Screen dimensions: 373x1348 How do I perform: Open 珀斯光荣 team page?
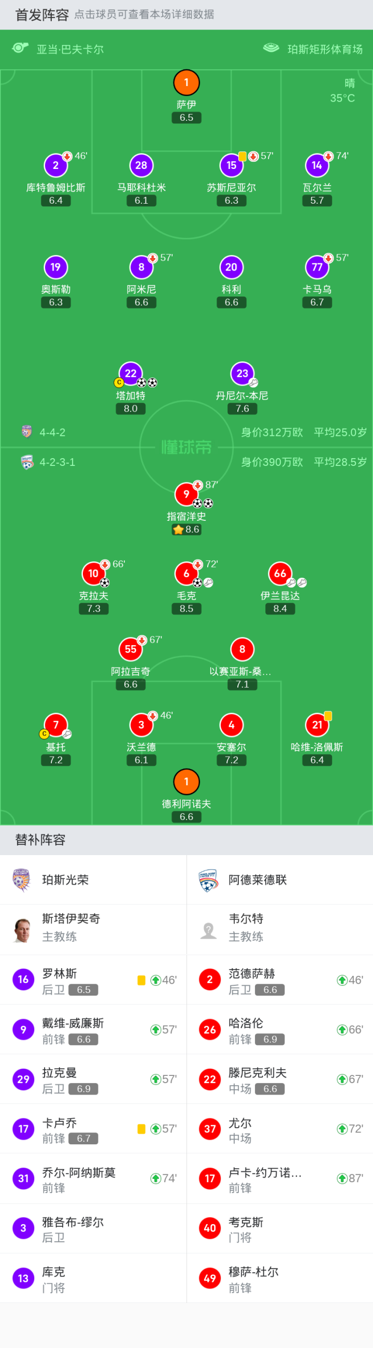coord(65,879)
